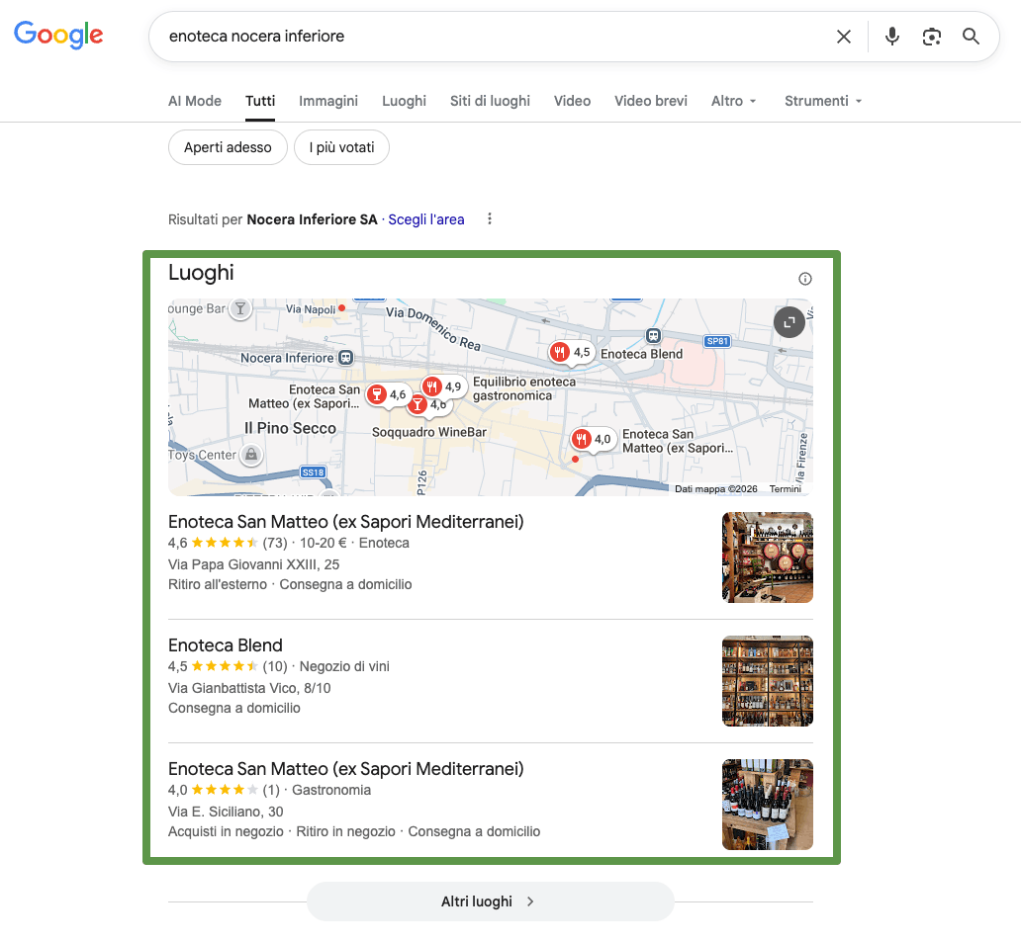The width and height of the screenshot is (1021, 943).
Task: Go to the Google logo homepage
Action: pyautogui.click(x=58, y=36)
